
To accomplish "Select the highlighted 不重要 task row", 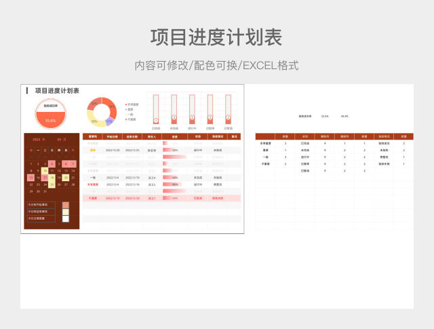I will pos(161,198).
